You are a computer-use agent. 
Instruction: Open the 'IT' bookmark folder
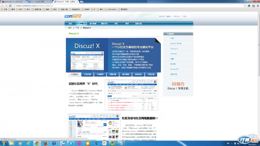(93, 9)
